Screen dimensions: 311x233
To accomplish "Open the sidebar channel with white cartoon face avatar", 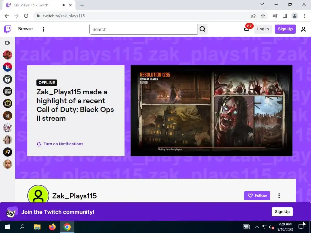I will (x=8, y=128).
